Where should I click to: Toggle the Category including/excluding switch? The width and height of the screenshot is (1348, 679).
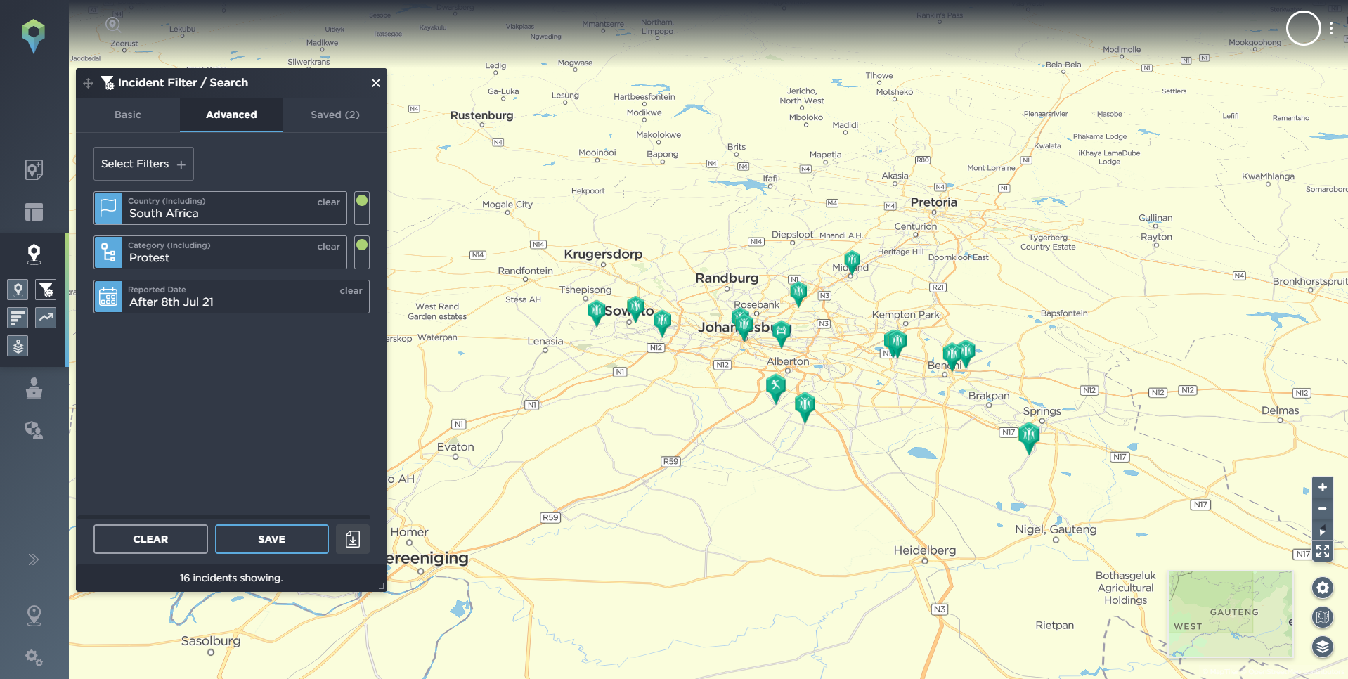362,252
